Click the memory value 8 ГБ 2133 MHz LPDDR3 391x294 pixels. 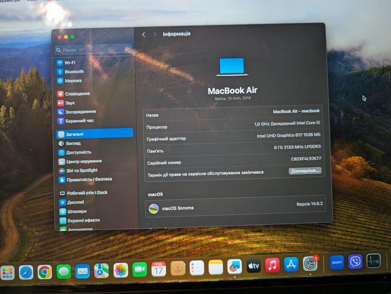[x=297, y=147]
